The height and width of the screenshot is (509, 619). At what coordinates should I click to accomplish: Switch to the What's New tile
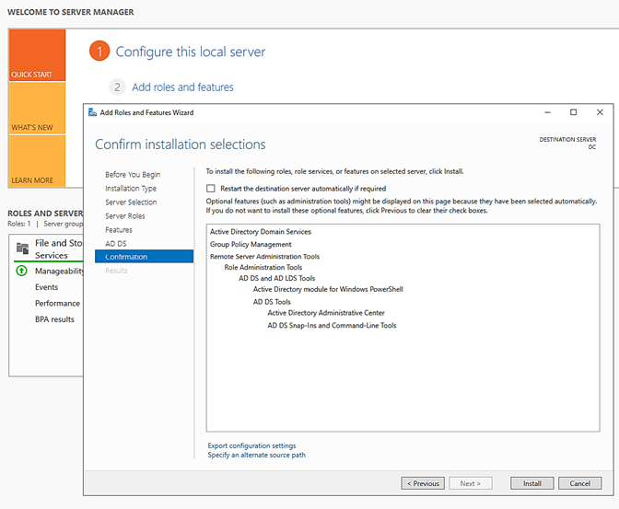[37, 108]
